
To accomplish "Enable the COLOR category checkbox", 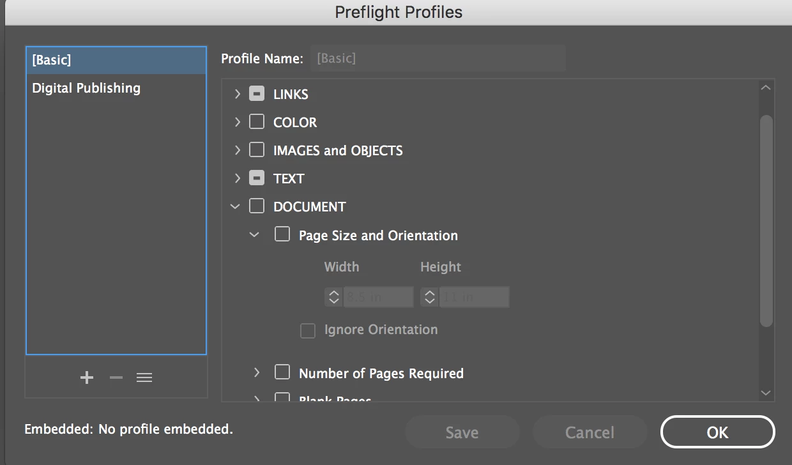I will click(x=257, y=122).
